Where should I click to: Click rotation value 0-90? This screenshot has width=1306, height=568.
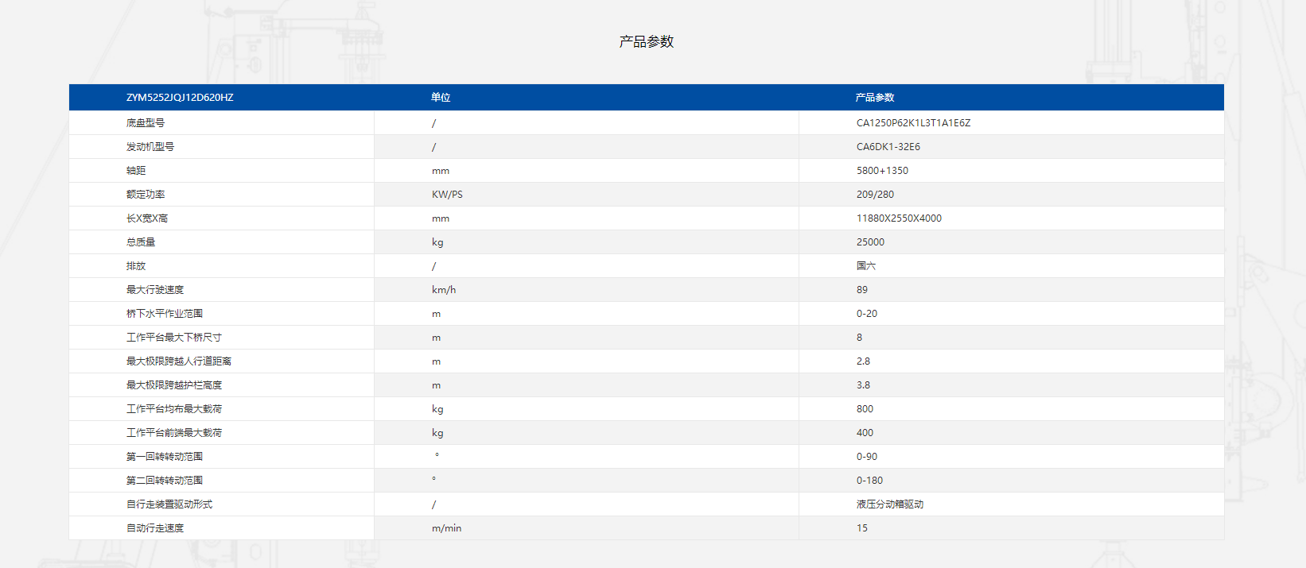867,457
